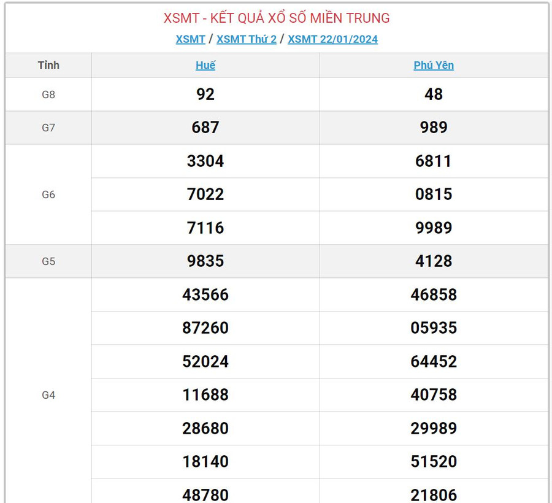This screenshot has width=552, height=503.
Task: Select the G6 number 7022
Action: [x=205, y=194]
